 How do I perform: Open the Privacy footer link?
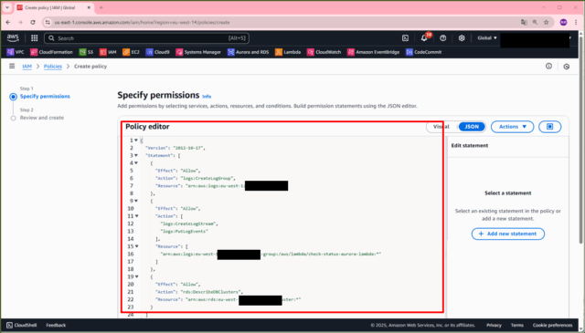coord(494,325)
